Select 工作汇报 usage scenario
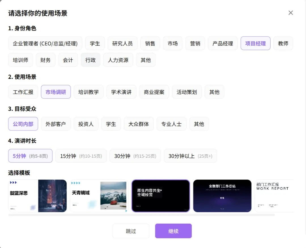 (x=23, y=92)
